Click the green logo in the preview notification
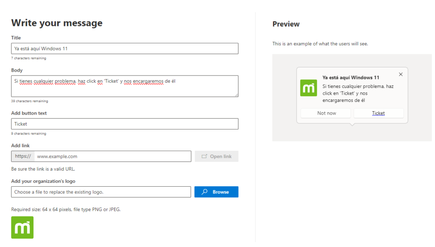 coord(308,88)
